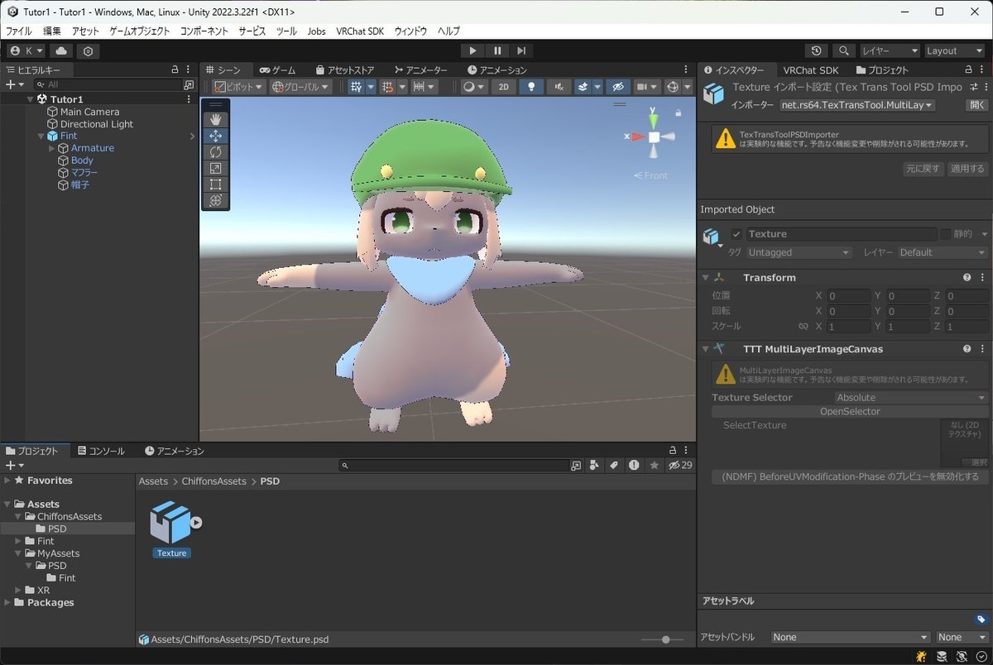This screenshot has height=665, width=993.
Task: Click the bug debug mode status icon
Action: 921,656
